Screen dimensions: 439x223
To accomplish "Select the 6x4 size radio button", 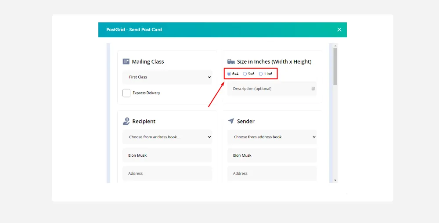I will (229, 74).
